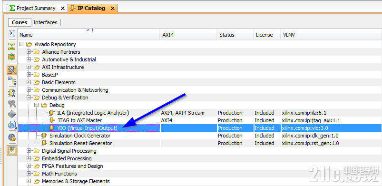Expand Memories & Storage Elements category
Screen dimensions: 382x186
[29, 181]
